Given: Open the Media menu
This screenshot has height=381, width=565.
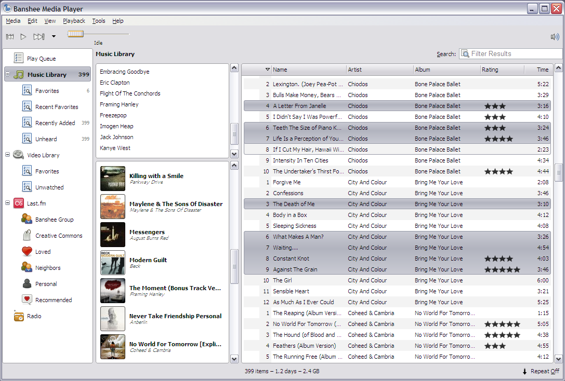Looking at the screenshot, I should tap(13, 21).
